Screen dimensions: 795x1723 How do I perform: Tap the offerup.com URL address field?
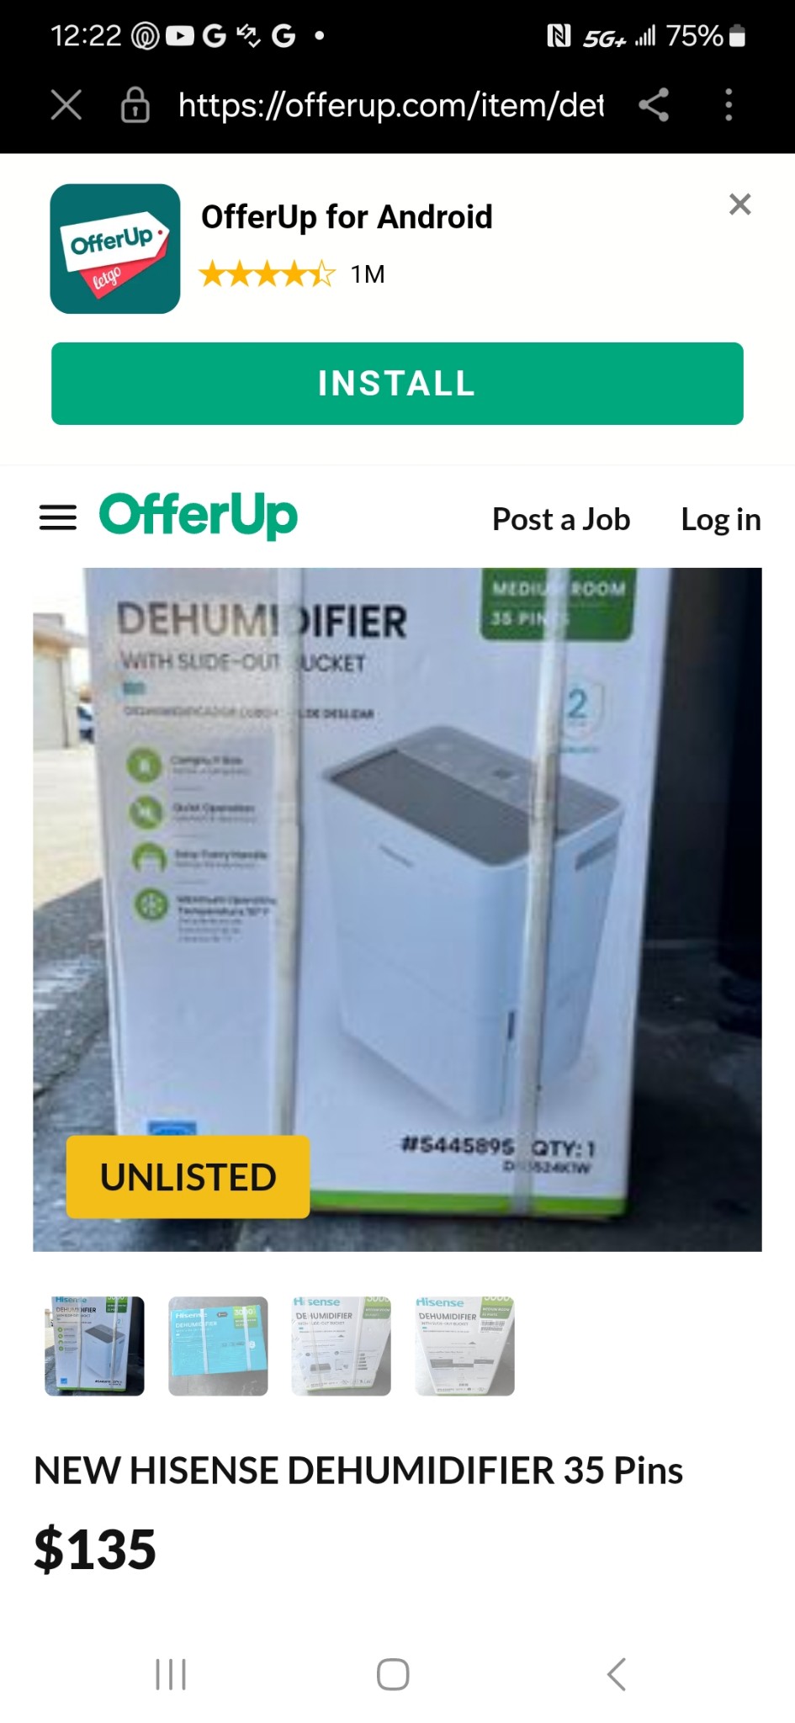[x=391, y=105]
